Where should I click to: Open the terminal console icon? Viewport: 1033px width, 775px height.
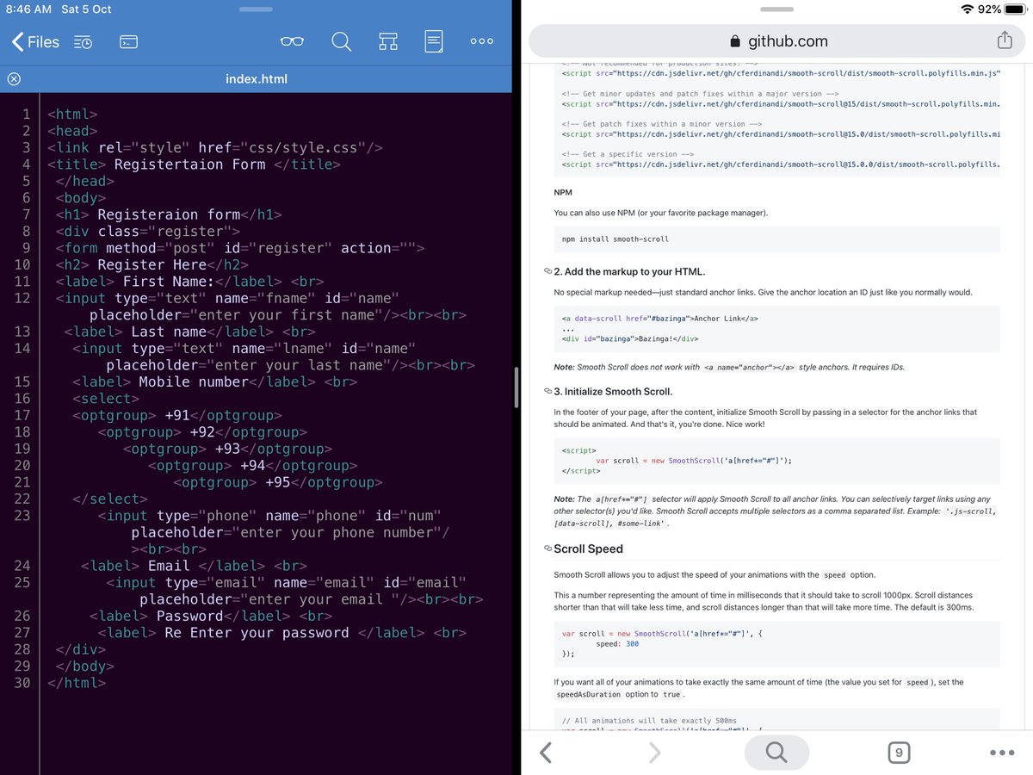pyautogui.click(x=128, y=41)
